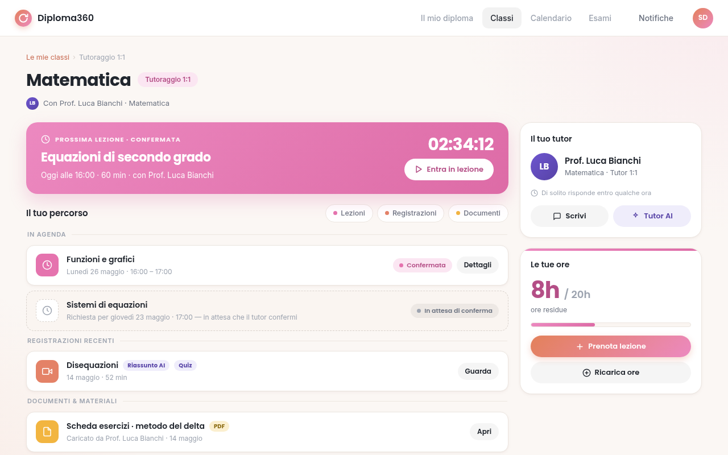Click the Matematica page heading
The height and width of the screenshot is (455, 728).
(78, 80)
